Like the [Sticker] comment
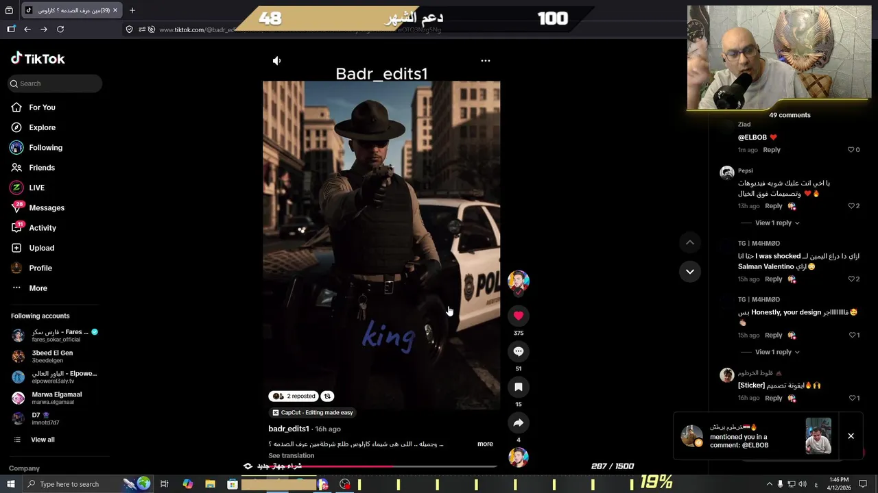This screenshot has width=878, height=493. (851, 398)
